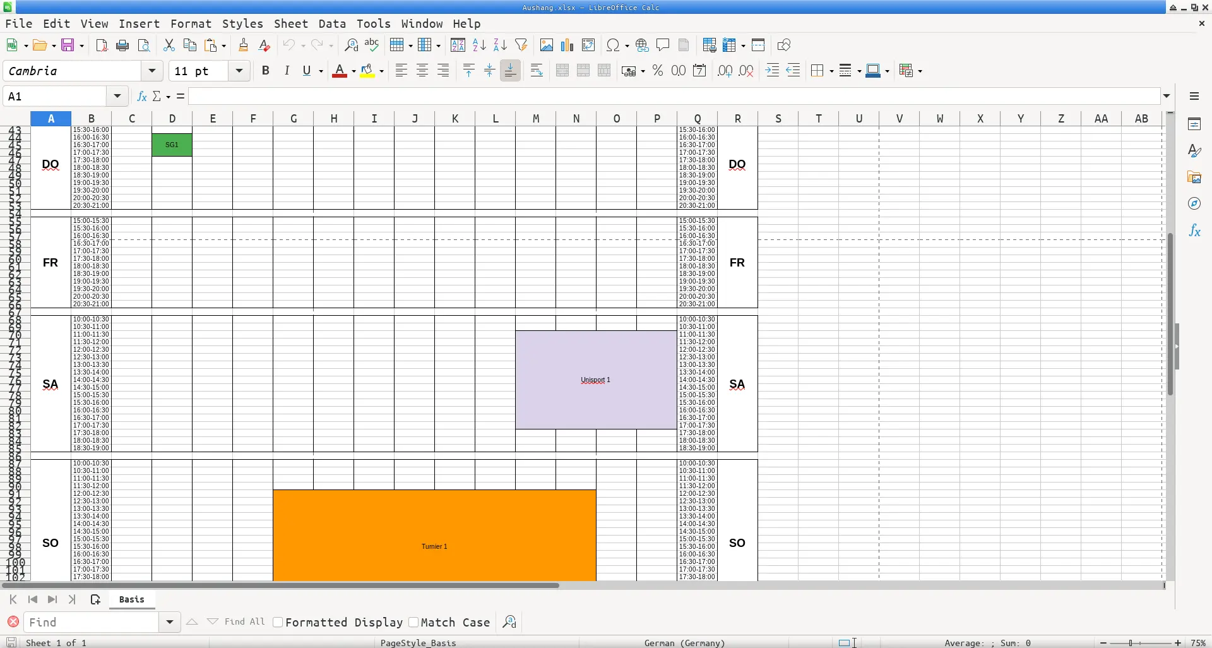1212x648 pixels.
Task: Open the Undo history dropdown arrow
Action: tap(303, 45)
